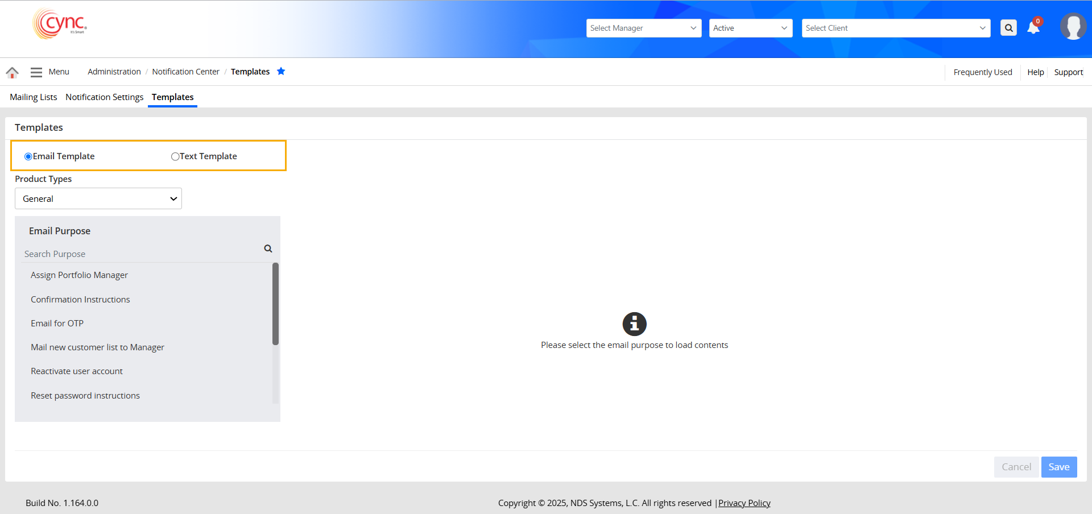Expand the Active status dropdown
This screenshot has height=514, width=1092.
coord(750,28)
